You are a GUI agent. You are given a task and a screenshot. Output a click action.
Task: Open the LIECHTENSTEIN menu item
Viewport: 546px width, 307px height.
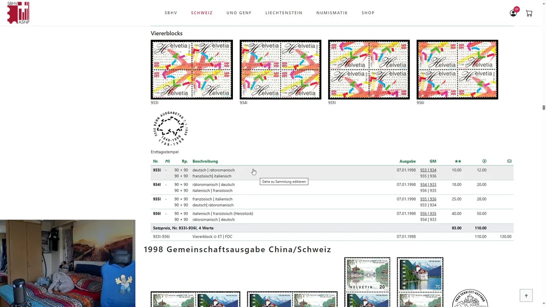click(x=284, y=13)
